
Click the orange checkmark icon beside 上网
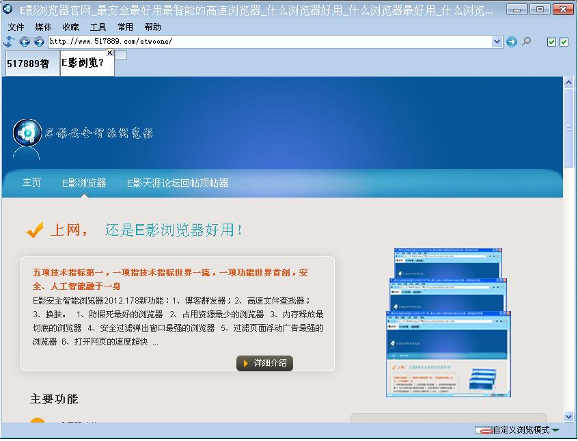coord(35,230)
